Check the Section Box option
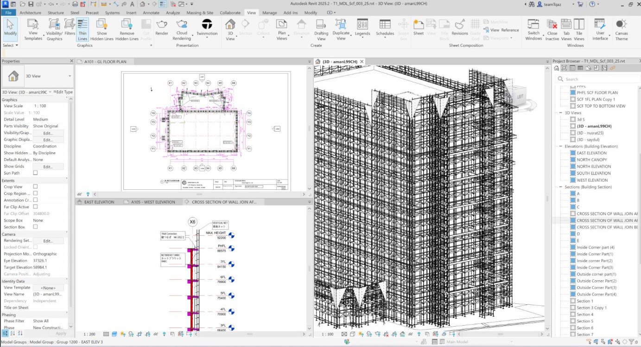Viewport: 641px width, 347px height. coord(35,227)
